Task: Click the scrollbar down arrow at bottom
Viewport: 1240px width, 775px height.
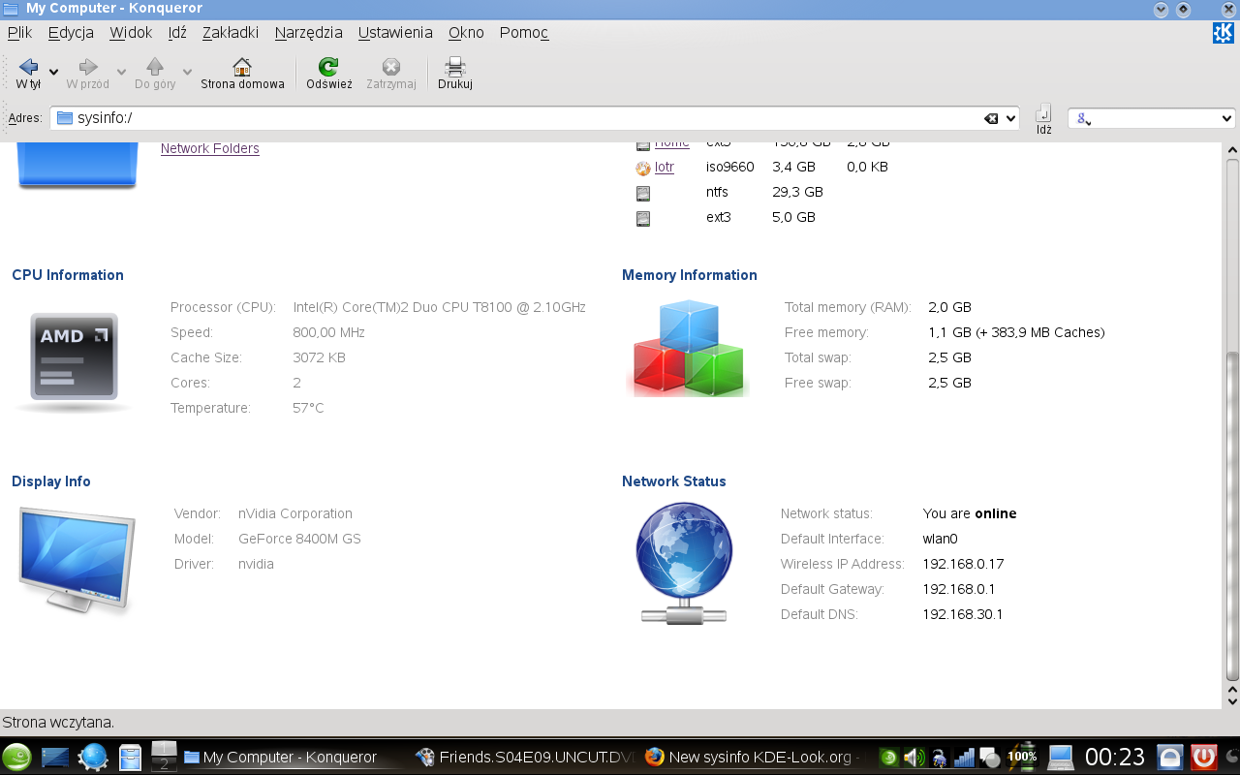Action: [x=1232, y=700]
